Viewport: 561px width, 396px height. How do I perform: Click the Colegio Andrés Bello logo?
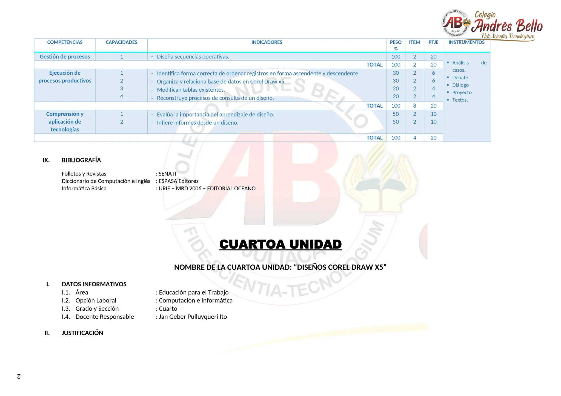click(492, 25)
